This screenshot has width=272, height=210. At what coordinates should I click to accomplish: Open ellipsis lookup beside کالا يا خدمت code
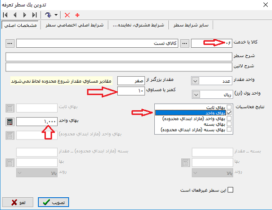[x=184, y=44]
